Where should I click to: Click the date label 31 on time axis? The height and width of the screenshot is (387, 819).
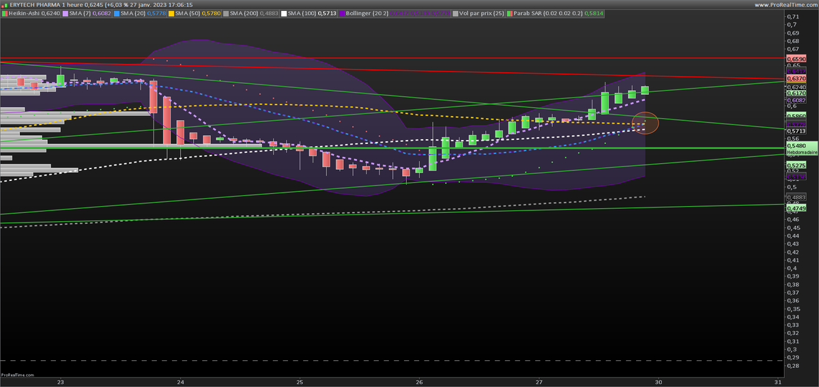pos(778,382)
